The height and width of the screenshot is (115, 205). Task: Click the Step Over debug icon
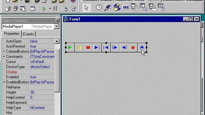click(73, 9)
